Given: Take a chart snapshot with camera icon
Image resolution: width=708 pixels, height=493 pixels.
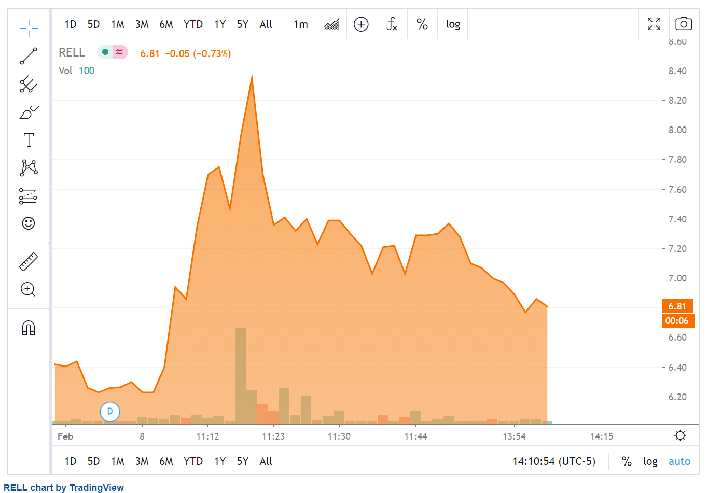Looking at the screenshot, I should 684,24.
